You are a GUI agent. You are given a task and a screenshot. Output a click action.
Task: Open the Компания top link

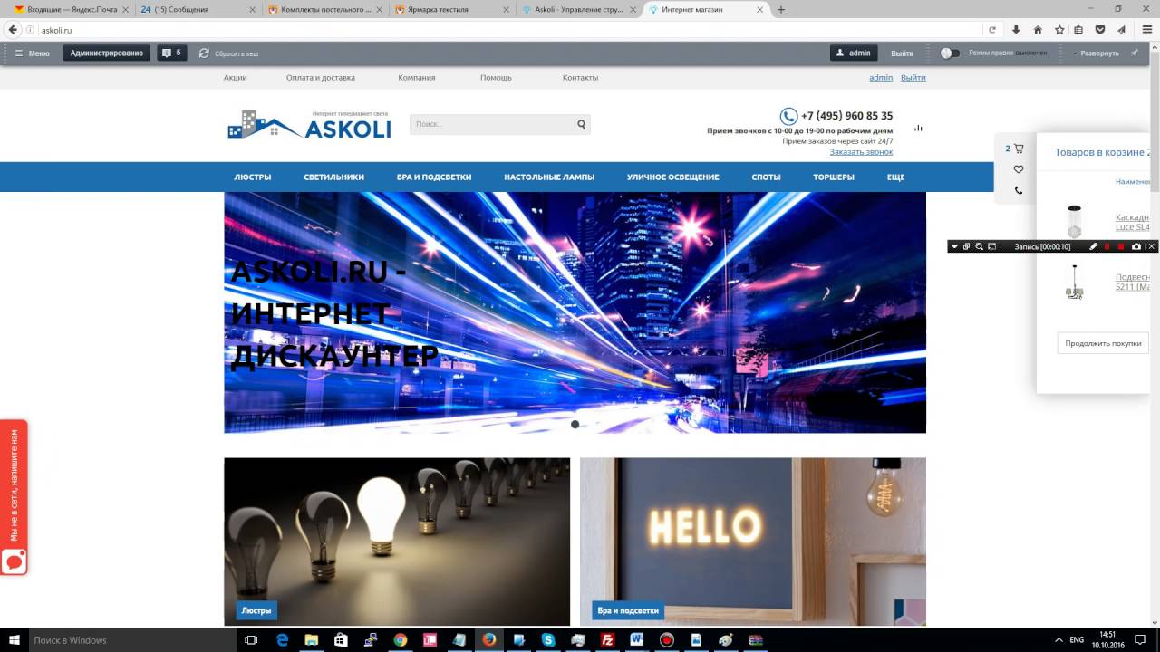point(417,78)
